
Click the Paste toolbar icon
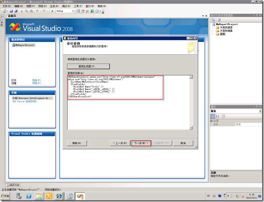(x=31, y=11)
